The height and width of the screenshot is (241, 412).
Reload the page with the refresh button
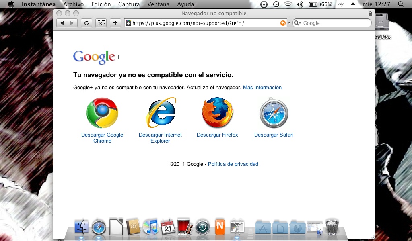pyautogui.click(x=86, y=23)
